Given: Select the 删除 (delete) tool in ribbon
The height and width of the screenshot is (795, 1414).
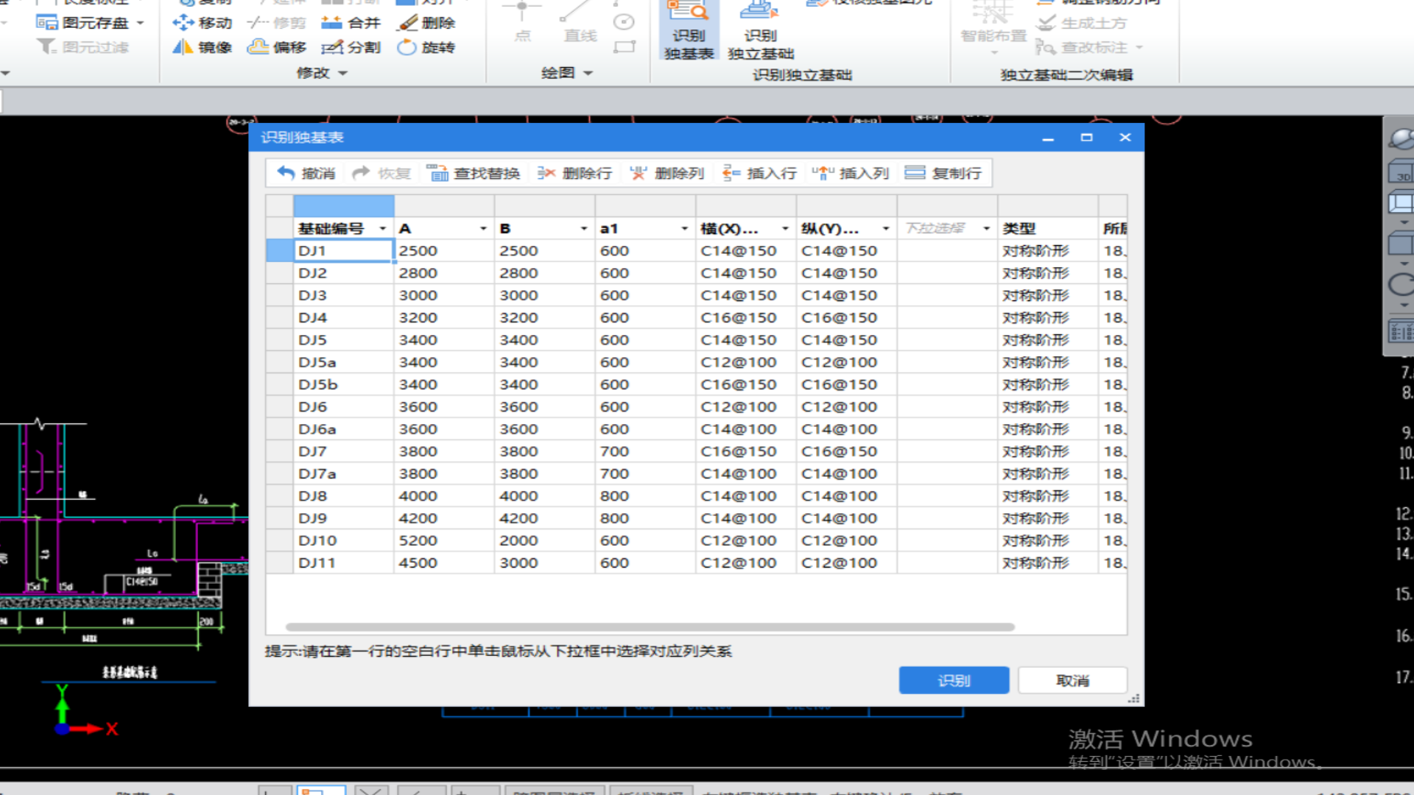Looking at the screenshot, I should pyautogui.click(x=426, y=23).
